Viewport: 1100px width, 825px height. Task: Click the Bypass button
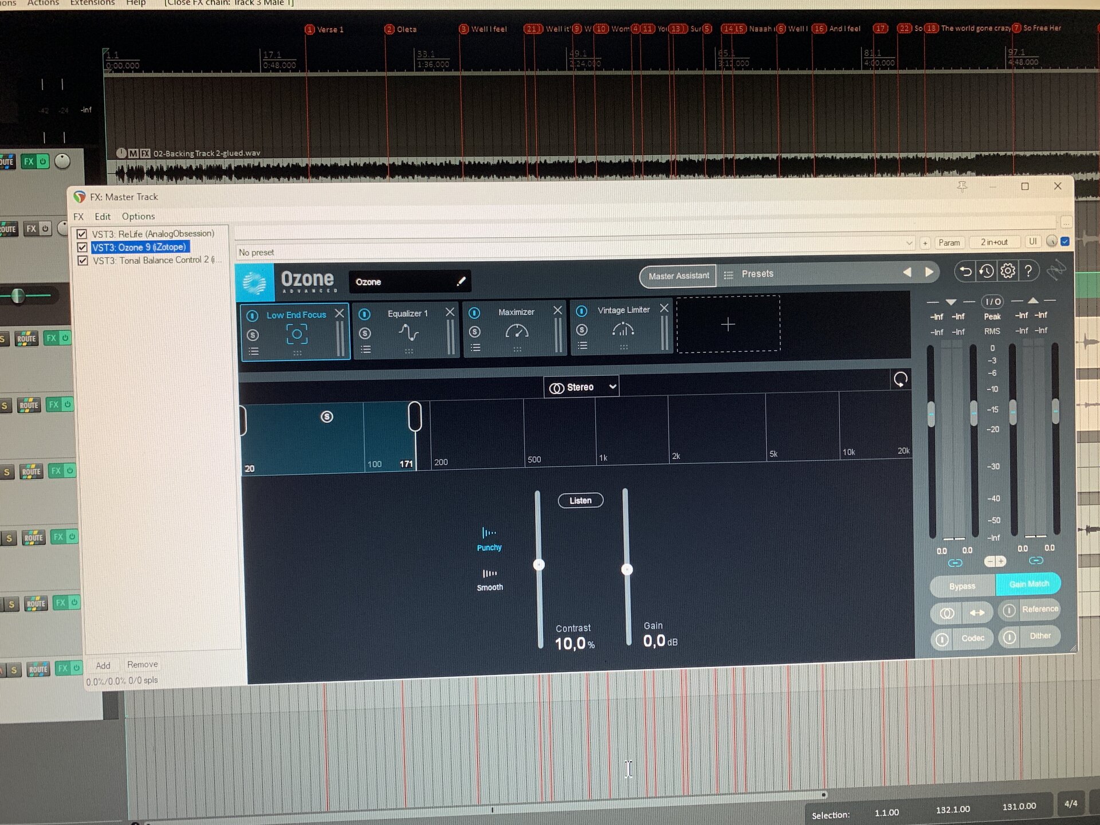(962, 586)
